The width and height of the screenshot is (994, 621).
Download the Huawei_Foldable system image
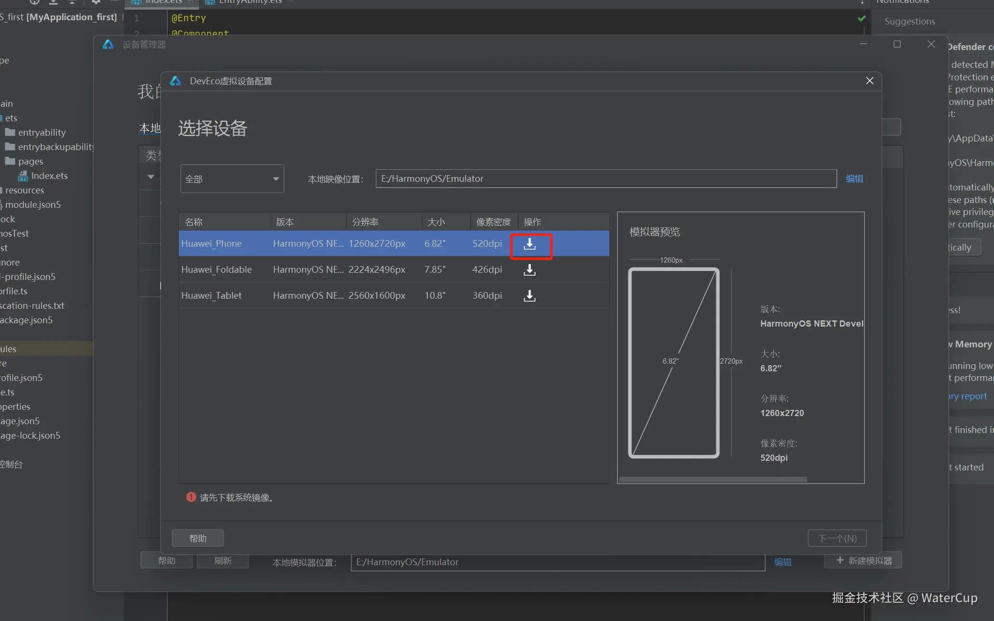pos(529,270)
